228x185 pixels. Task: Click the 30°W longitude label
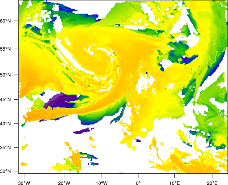coord(24,183)
